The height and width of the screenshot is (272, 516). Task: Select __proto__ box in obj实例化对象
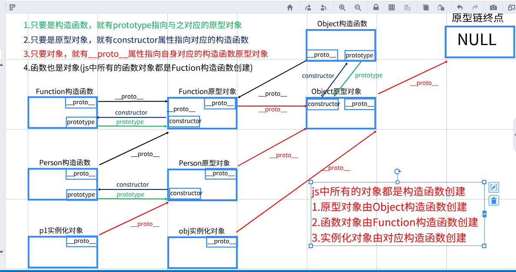[x=222, y=242]
